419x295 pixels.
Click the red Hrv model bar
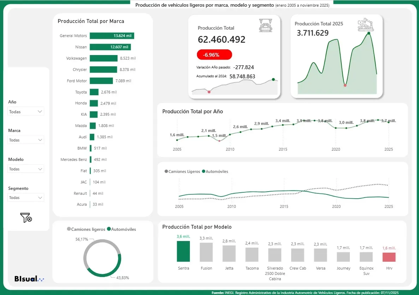coord(389,257)
